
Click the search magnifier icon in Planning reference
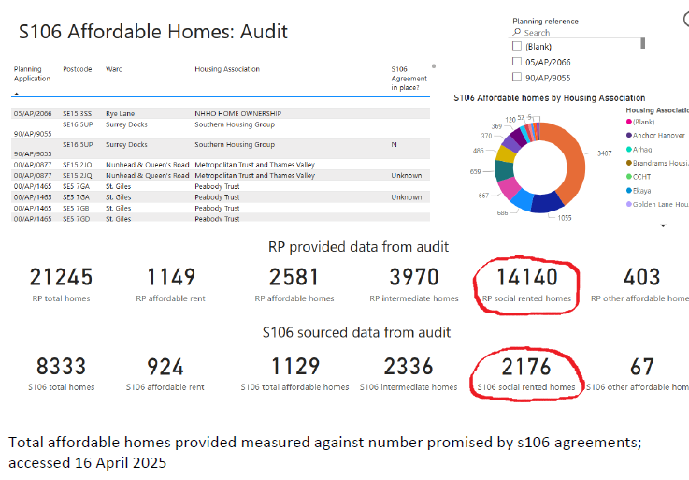[517, 32]
